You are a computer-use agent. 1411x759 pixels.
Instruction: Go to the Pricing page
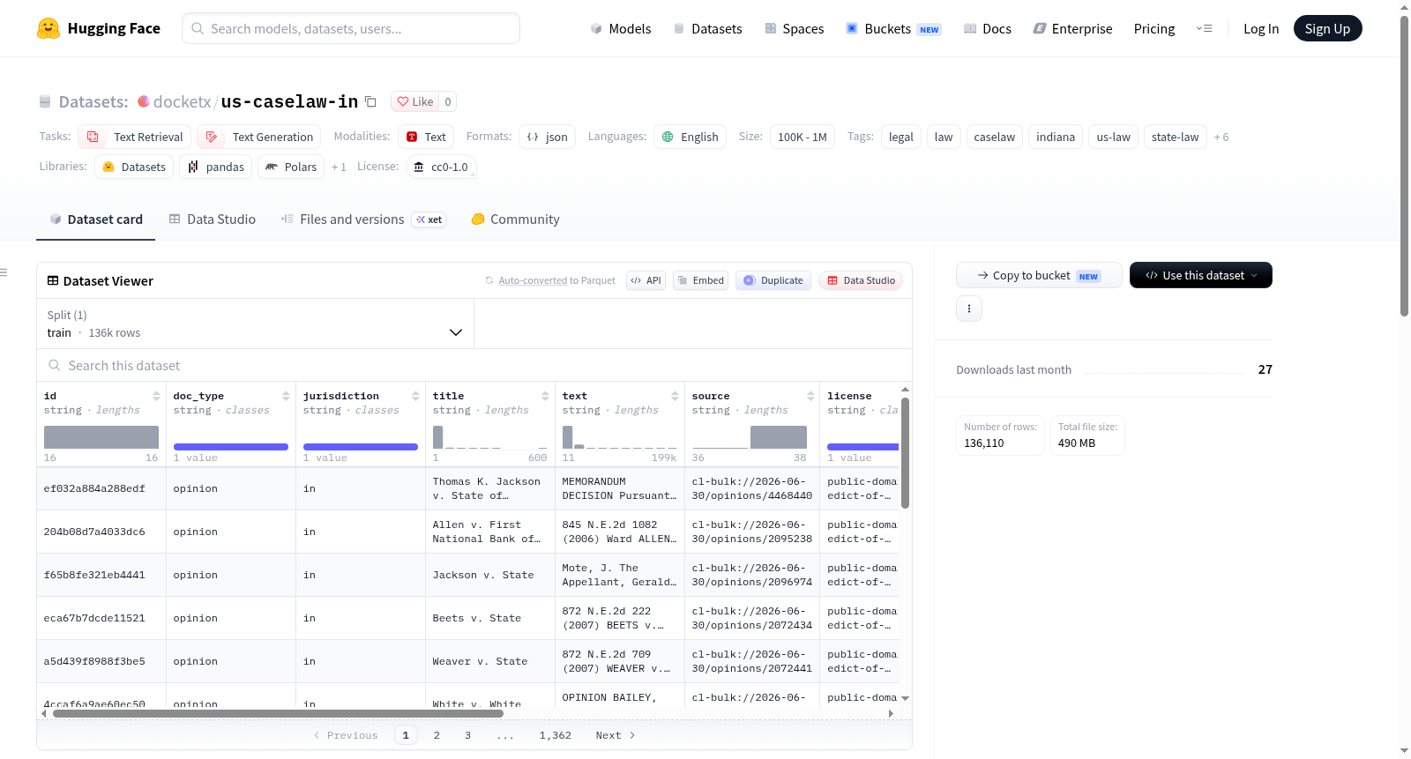coord(1154,28)
